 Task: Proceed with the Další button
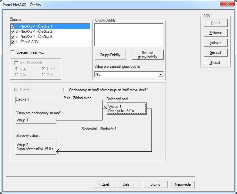pos(128,184)
